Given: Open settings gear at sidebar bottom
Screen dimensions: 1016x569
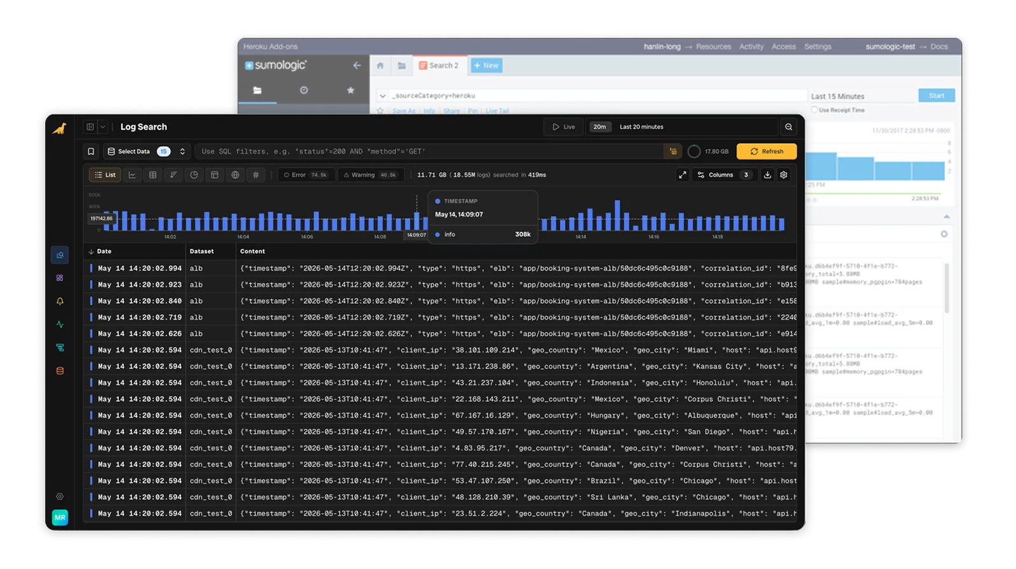Looking at the screenshot, I should click(x=60, y=497).
